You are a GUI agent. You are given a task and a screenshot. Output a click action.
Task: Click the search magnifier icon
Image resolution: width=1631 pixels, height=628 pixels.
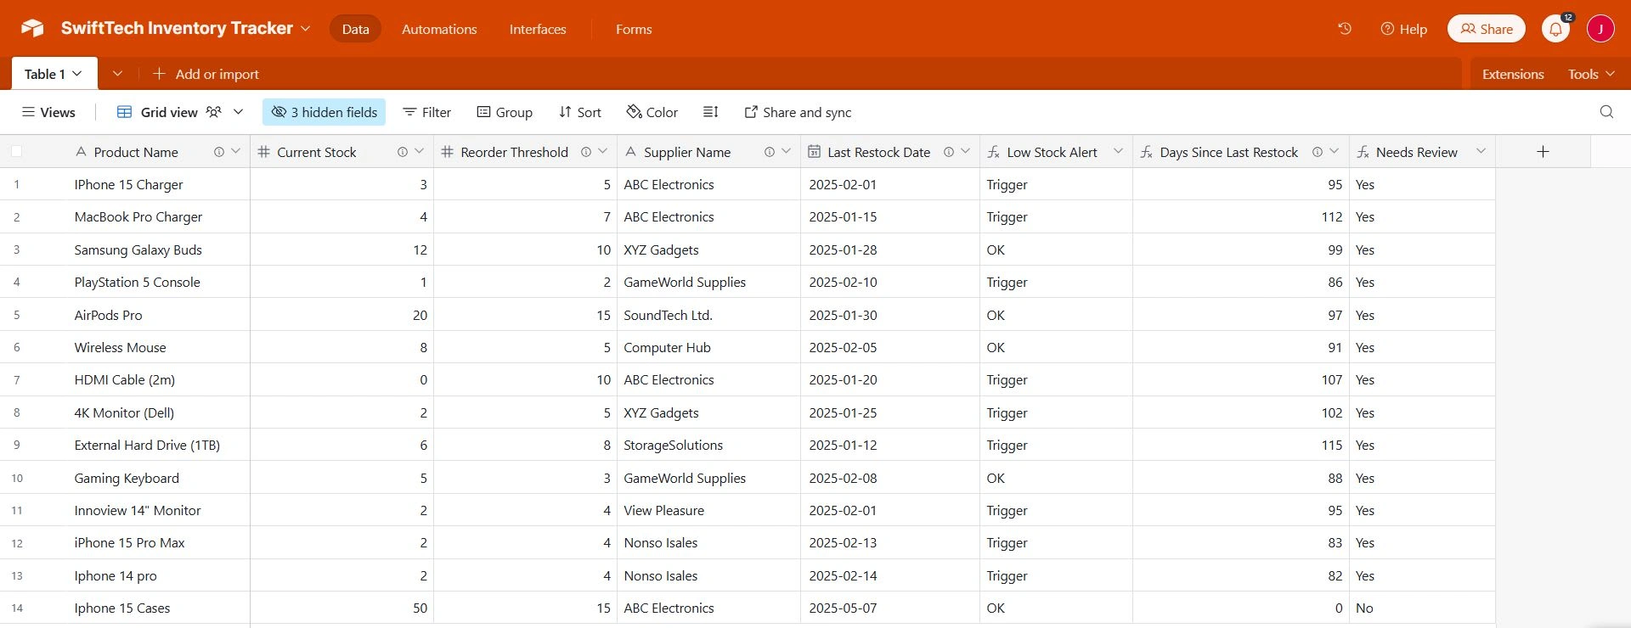click(x=1606, y=112)
